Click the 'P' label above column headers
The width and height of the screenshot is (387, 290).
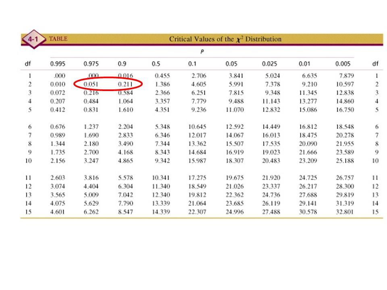pyautogui.click(x=202, y=52)
